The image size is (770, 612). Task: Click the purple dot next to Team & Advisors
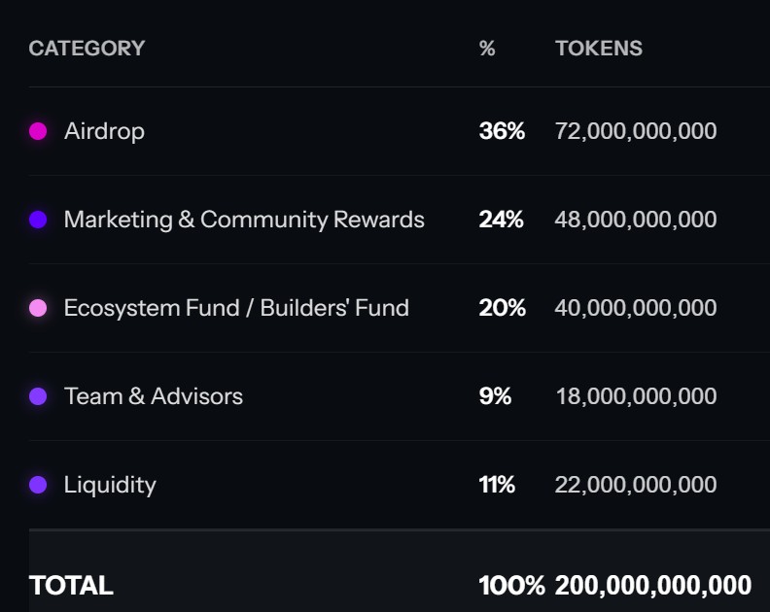[x=38, y=396]
